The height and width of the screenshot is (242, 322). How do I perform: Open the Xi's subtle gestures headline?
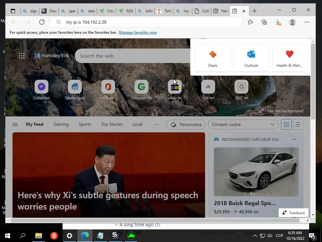(108, 201)
